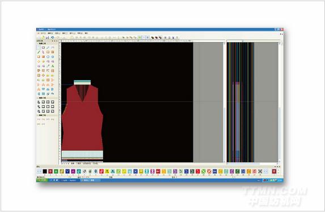Select the green pencil drawing tool

click(x=39, y=52)
